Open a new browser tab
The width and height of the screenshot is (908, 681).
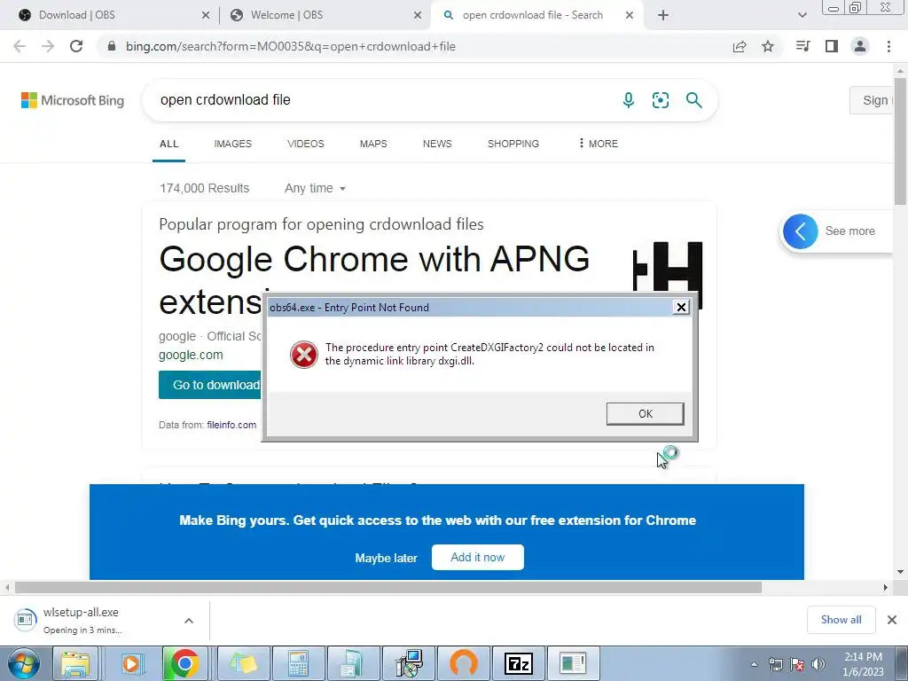[x=663, y=15]
